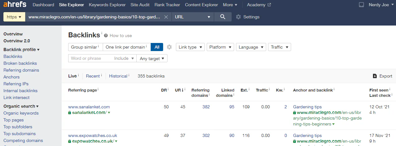Switch to the Historical backlinks tab

click(118, 76)
